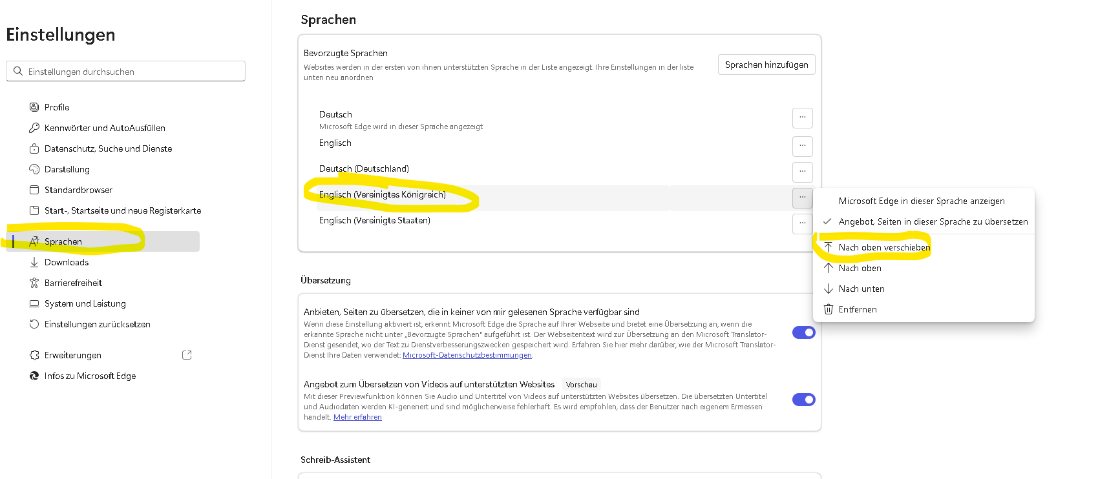This screenshot has width=1109, height=479.
Task: Open more options for Deutsch language
Action: click(x=803, y=117)
